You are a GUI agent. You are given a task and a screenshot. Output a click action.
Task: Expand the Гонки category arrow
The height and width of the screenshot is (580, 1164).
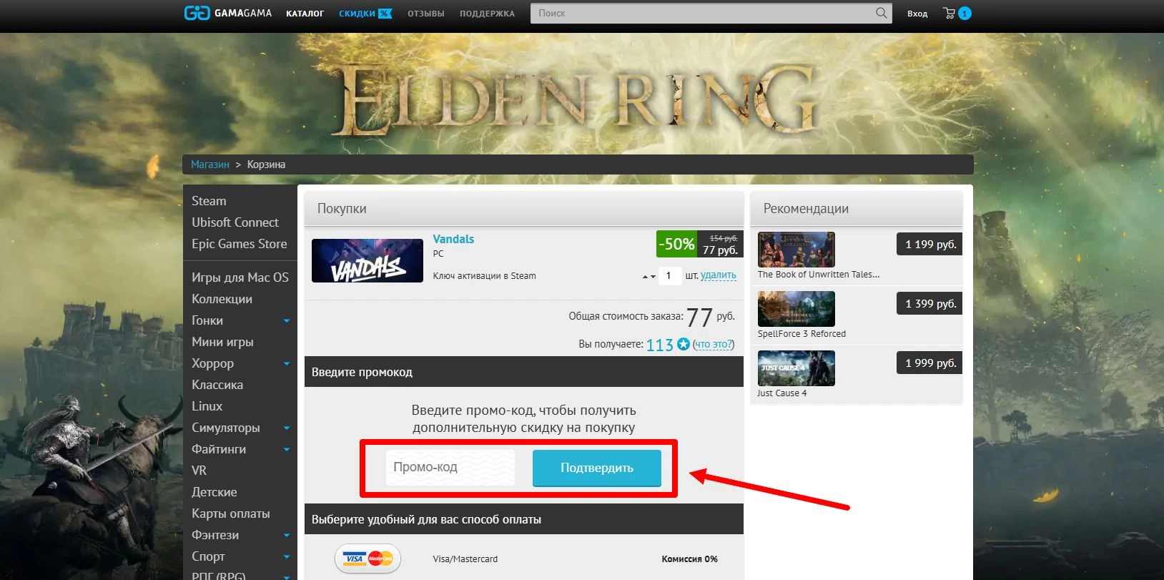point(287,320)
